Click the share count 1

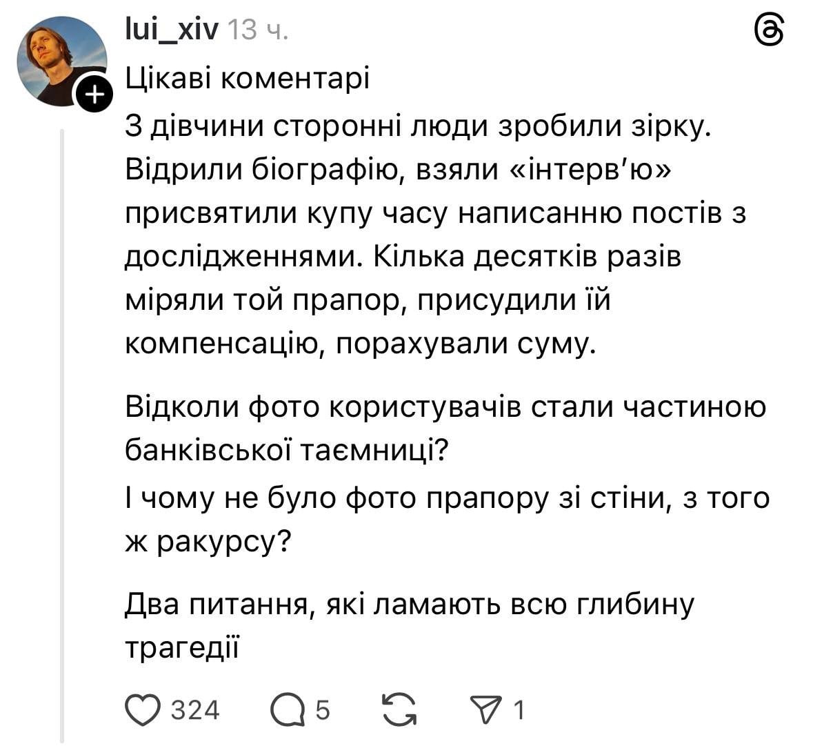pos(519,710)
